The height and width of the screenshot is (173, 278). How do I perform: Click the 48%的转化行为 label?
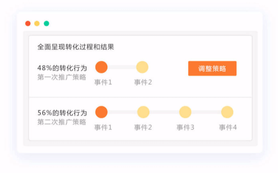(62, 68)
